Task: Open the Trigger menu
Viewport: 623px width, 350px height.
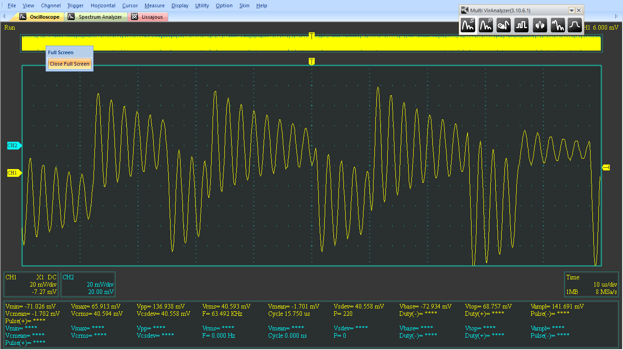Action: point(75,5)
